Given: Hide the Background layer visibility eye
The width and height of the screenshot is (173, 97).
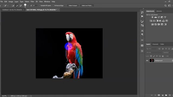Looking at the screenshot, I should click(147, 61).
